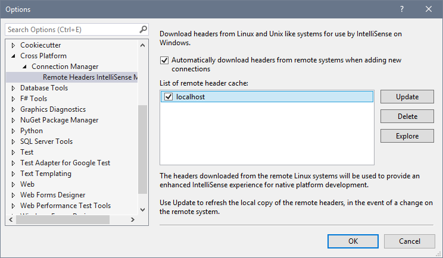443x258 pixels.
Task: Select the Text Templating tree item
Action: 46,174
